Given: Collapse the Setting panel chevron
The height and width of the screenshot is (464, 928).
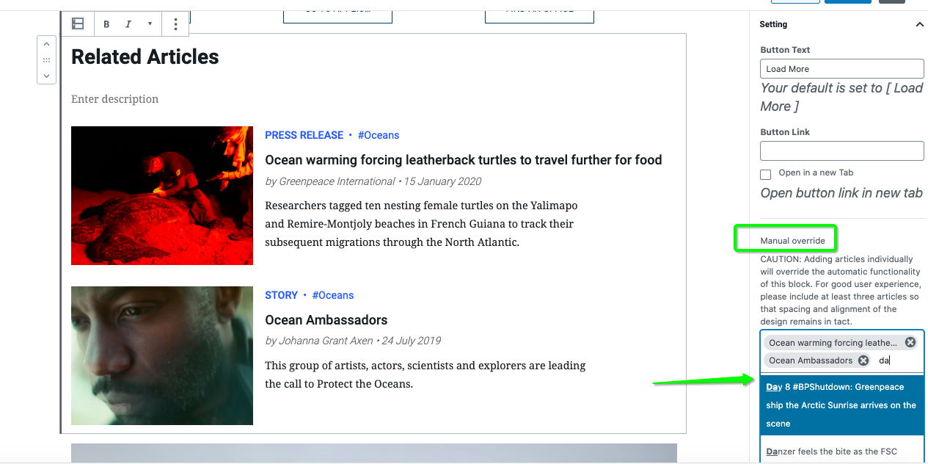Looking at the screenshot, I should tap(919, 24).
